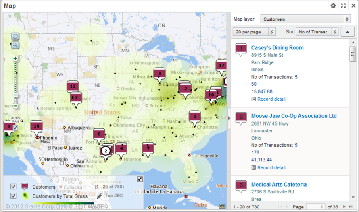Screen dimensions: 359x212
Task: Click list marker 2 for Moose Jaw Co-Op
Action: coord(241,119)
